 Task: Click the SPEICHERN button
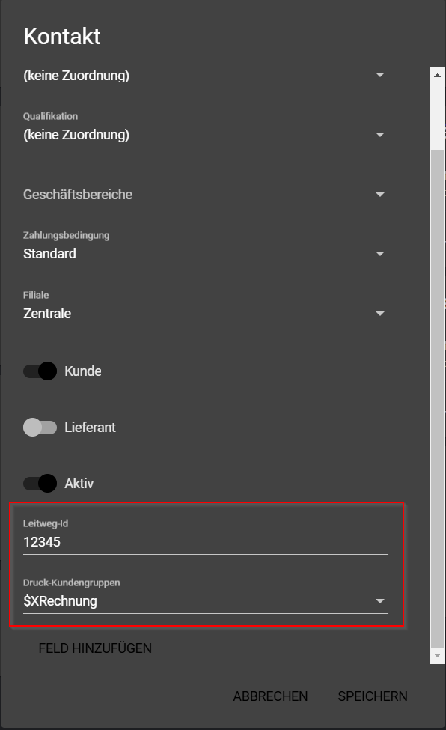click(373, 696)
